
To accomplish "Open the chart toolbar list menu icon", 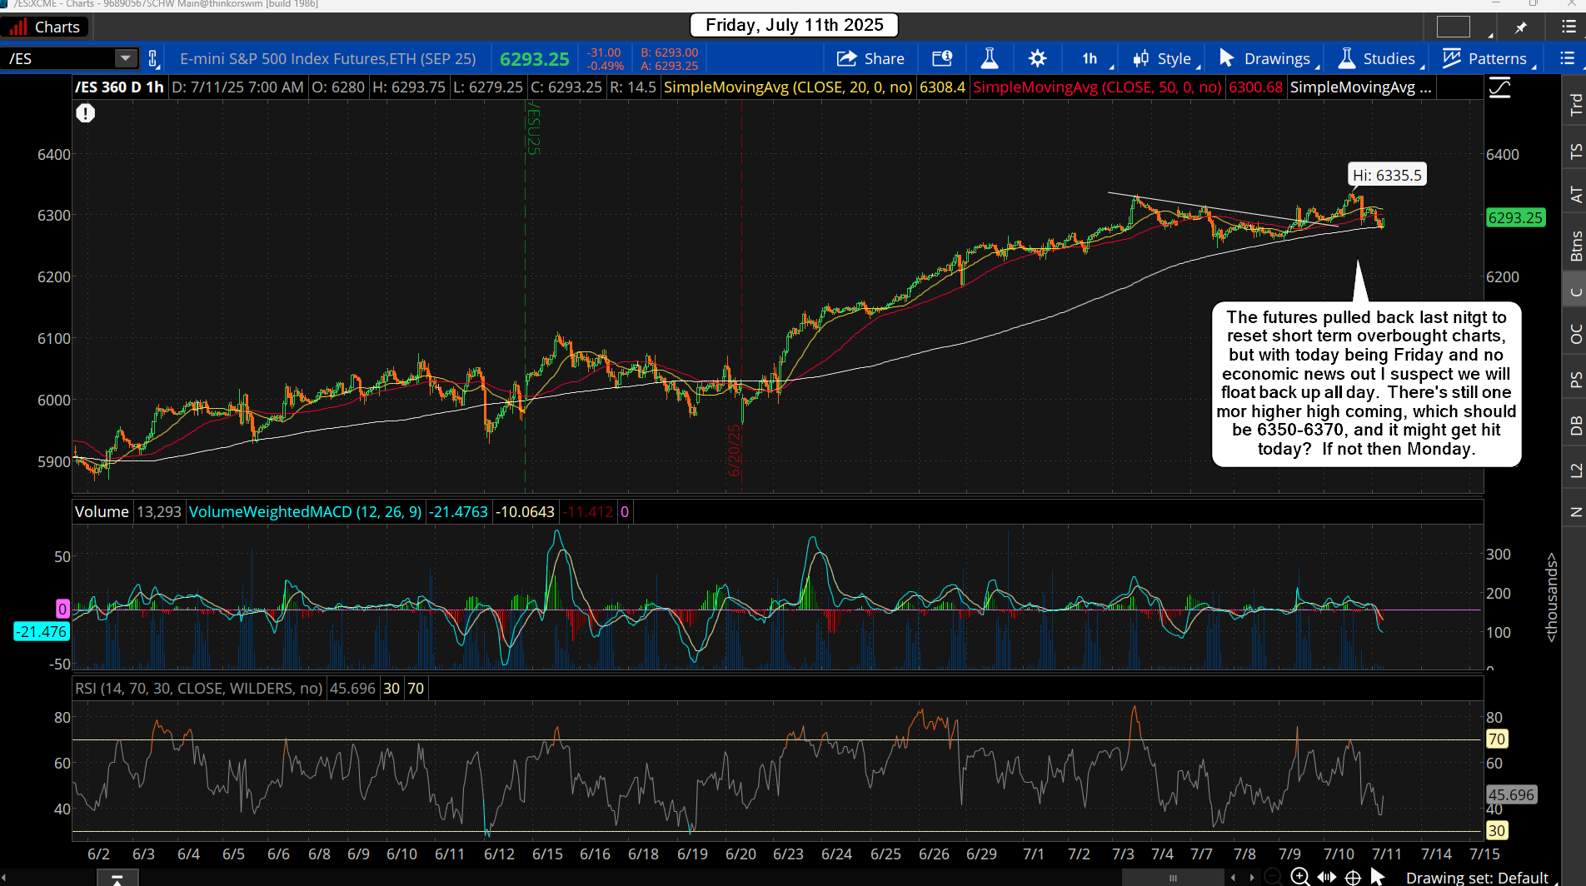I will (x=1567, y=58).
